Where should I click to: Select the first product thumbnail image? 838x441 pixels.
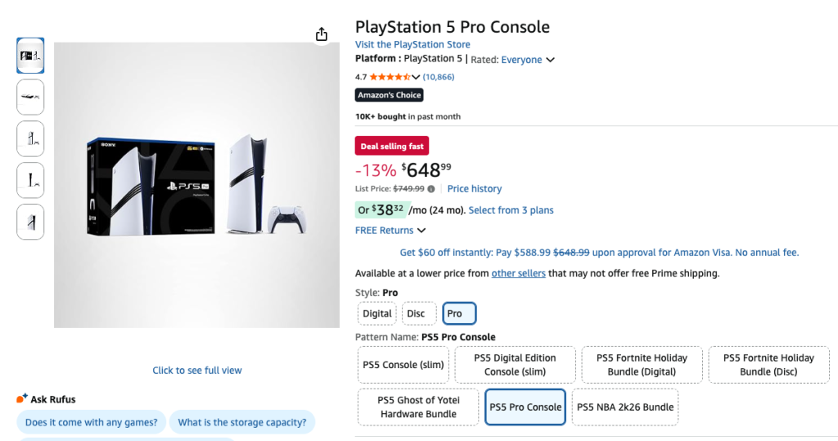[30, 56]
